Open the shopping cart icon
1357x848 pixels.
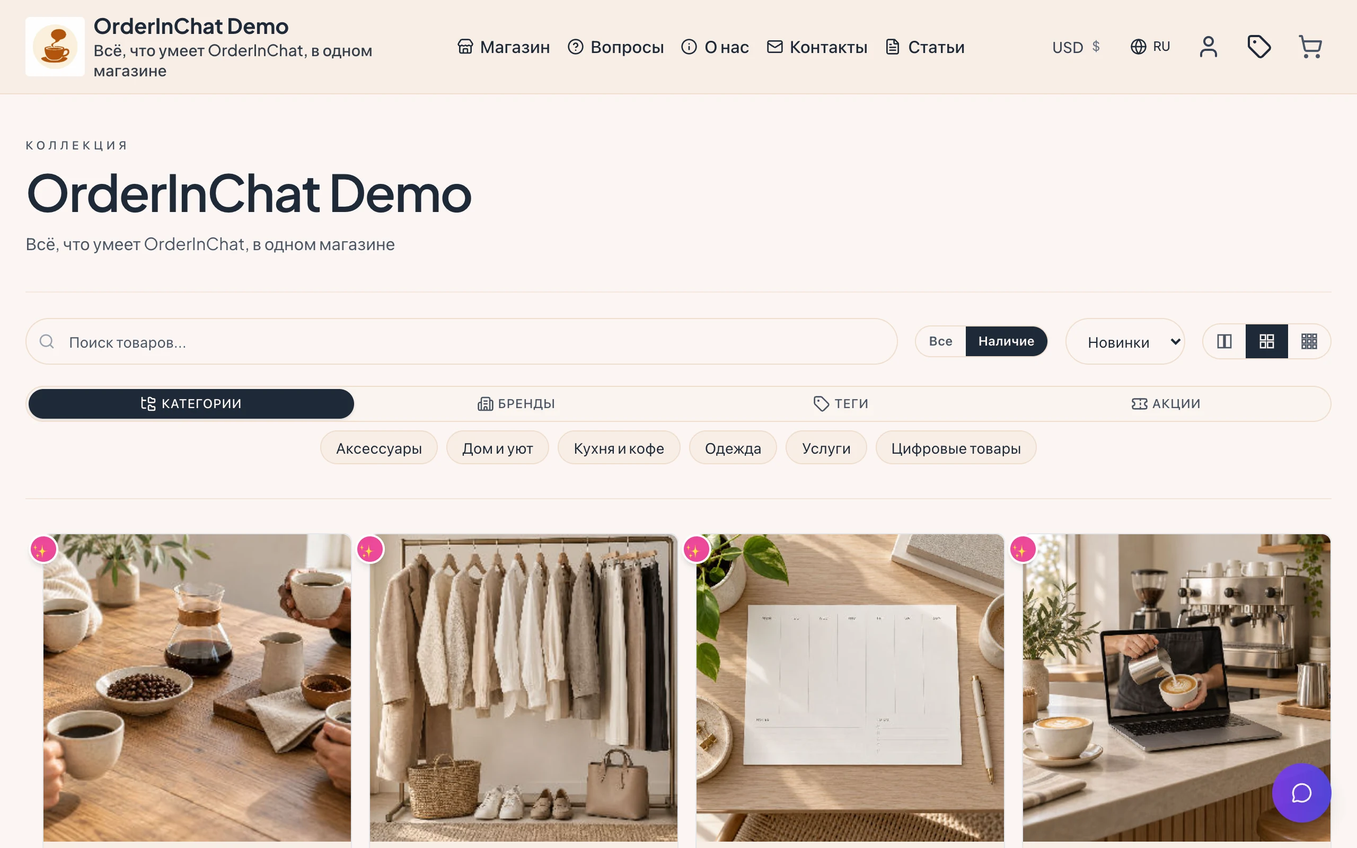tap(1310, 47)
